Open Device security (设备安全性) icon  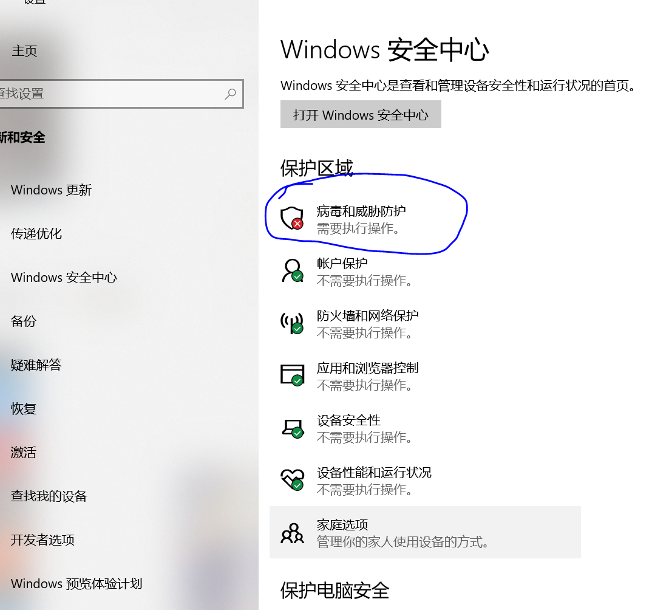pos(292,427)
